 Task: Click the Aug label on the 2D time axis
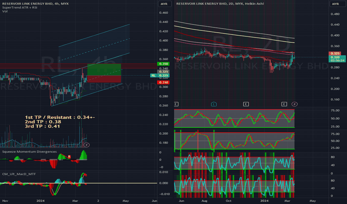pos(204,201)
